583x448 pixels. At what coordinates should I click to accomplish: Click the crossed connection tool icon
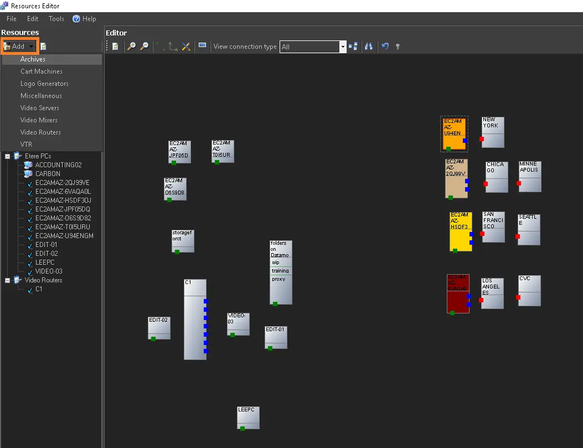point(186,47)
